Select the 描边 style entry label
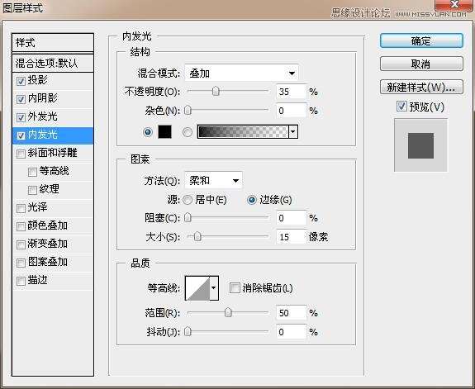 coord(37,280)
